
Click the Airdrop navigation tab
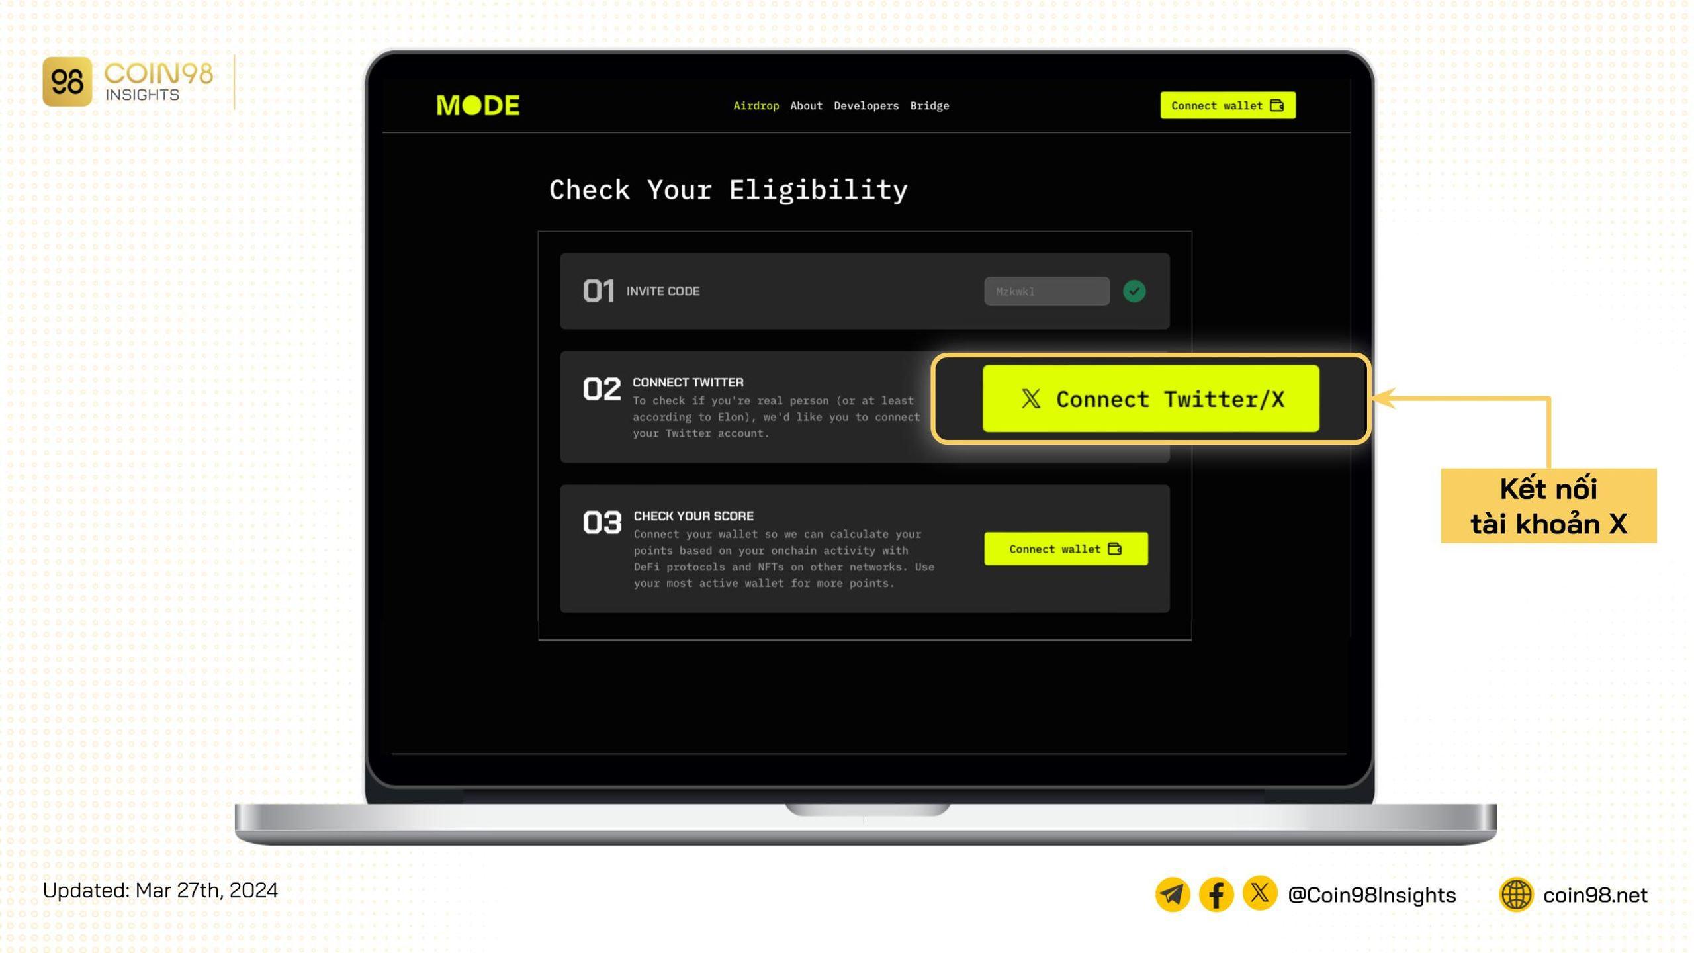click(754, 106)
